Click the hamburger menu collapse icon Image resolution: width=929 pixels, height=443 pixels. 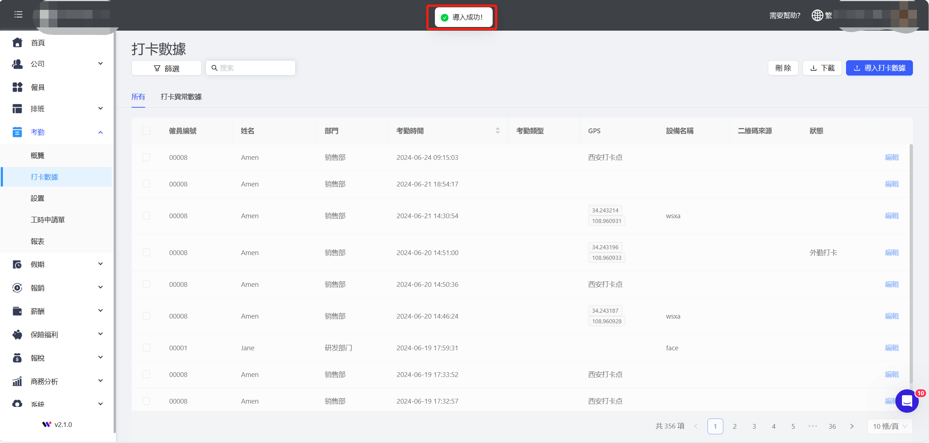[18, 15]
